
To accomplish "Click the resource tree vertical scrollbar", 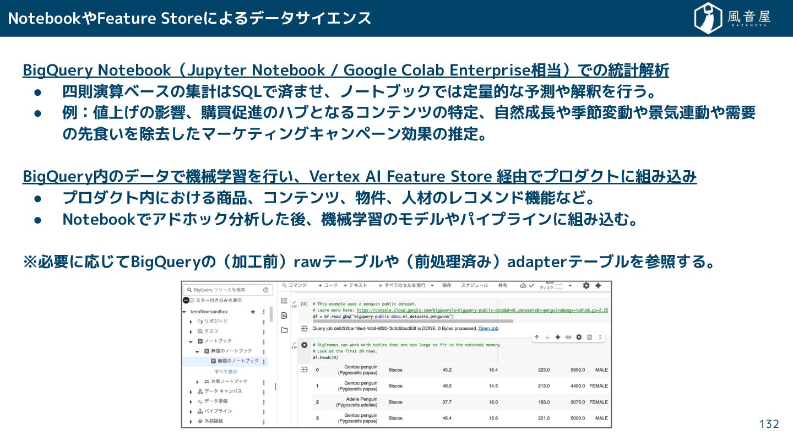I will pos(270,314).
